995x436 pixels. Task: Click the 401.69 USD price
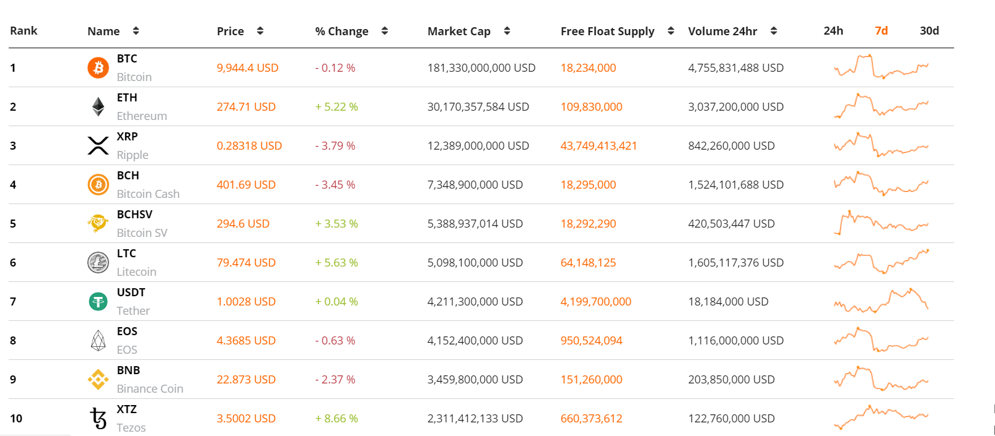click(246, 185)
